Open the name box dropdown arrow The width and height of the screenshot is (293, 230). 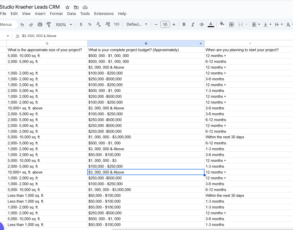(8, 36)
